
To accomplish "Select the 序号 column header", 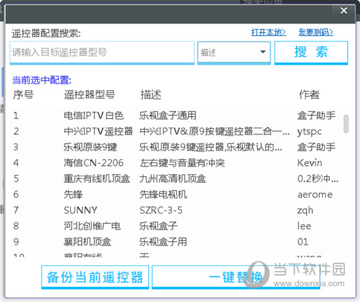I will point(23,95).
